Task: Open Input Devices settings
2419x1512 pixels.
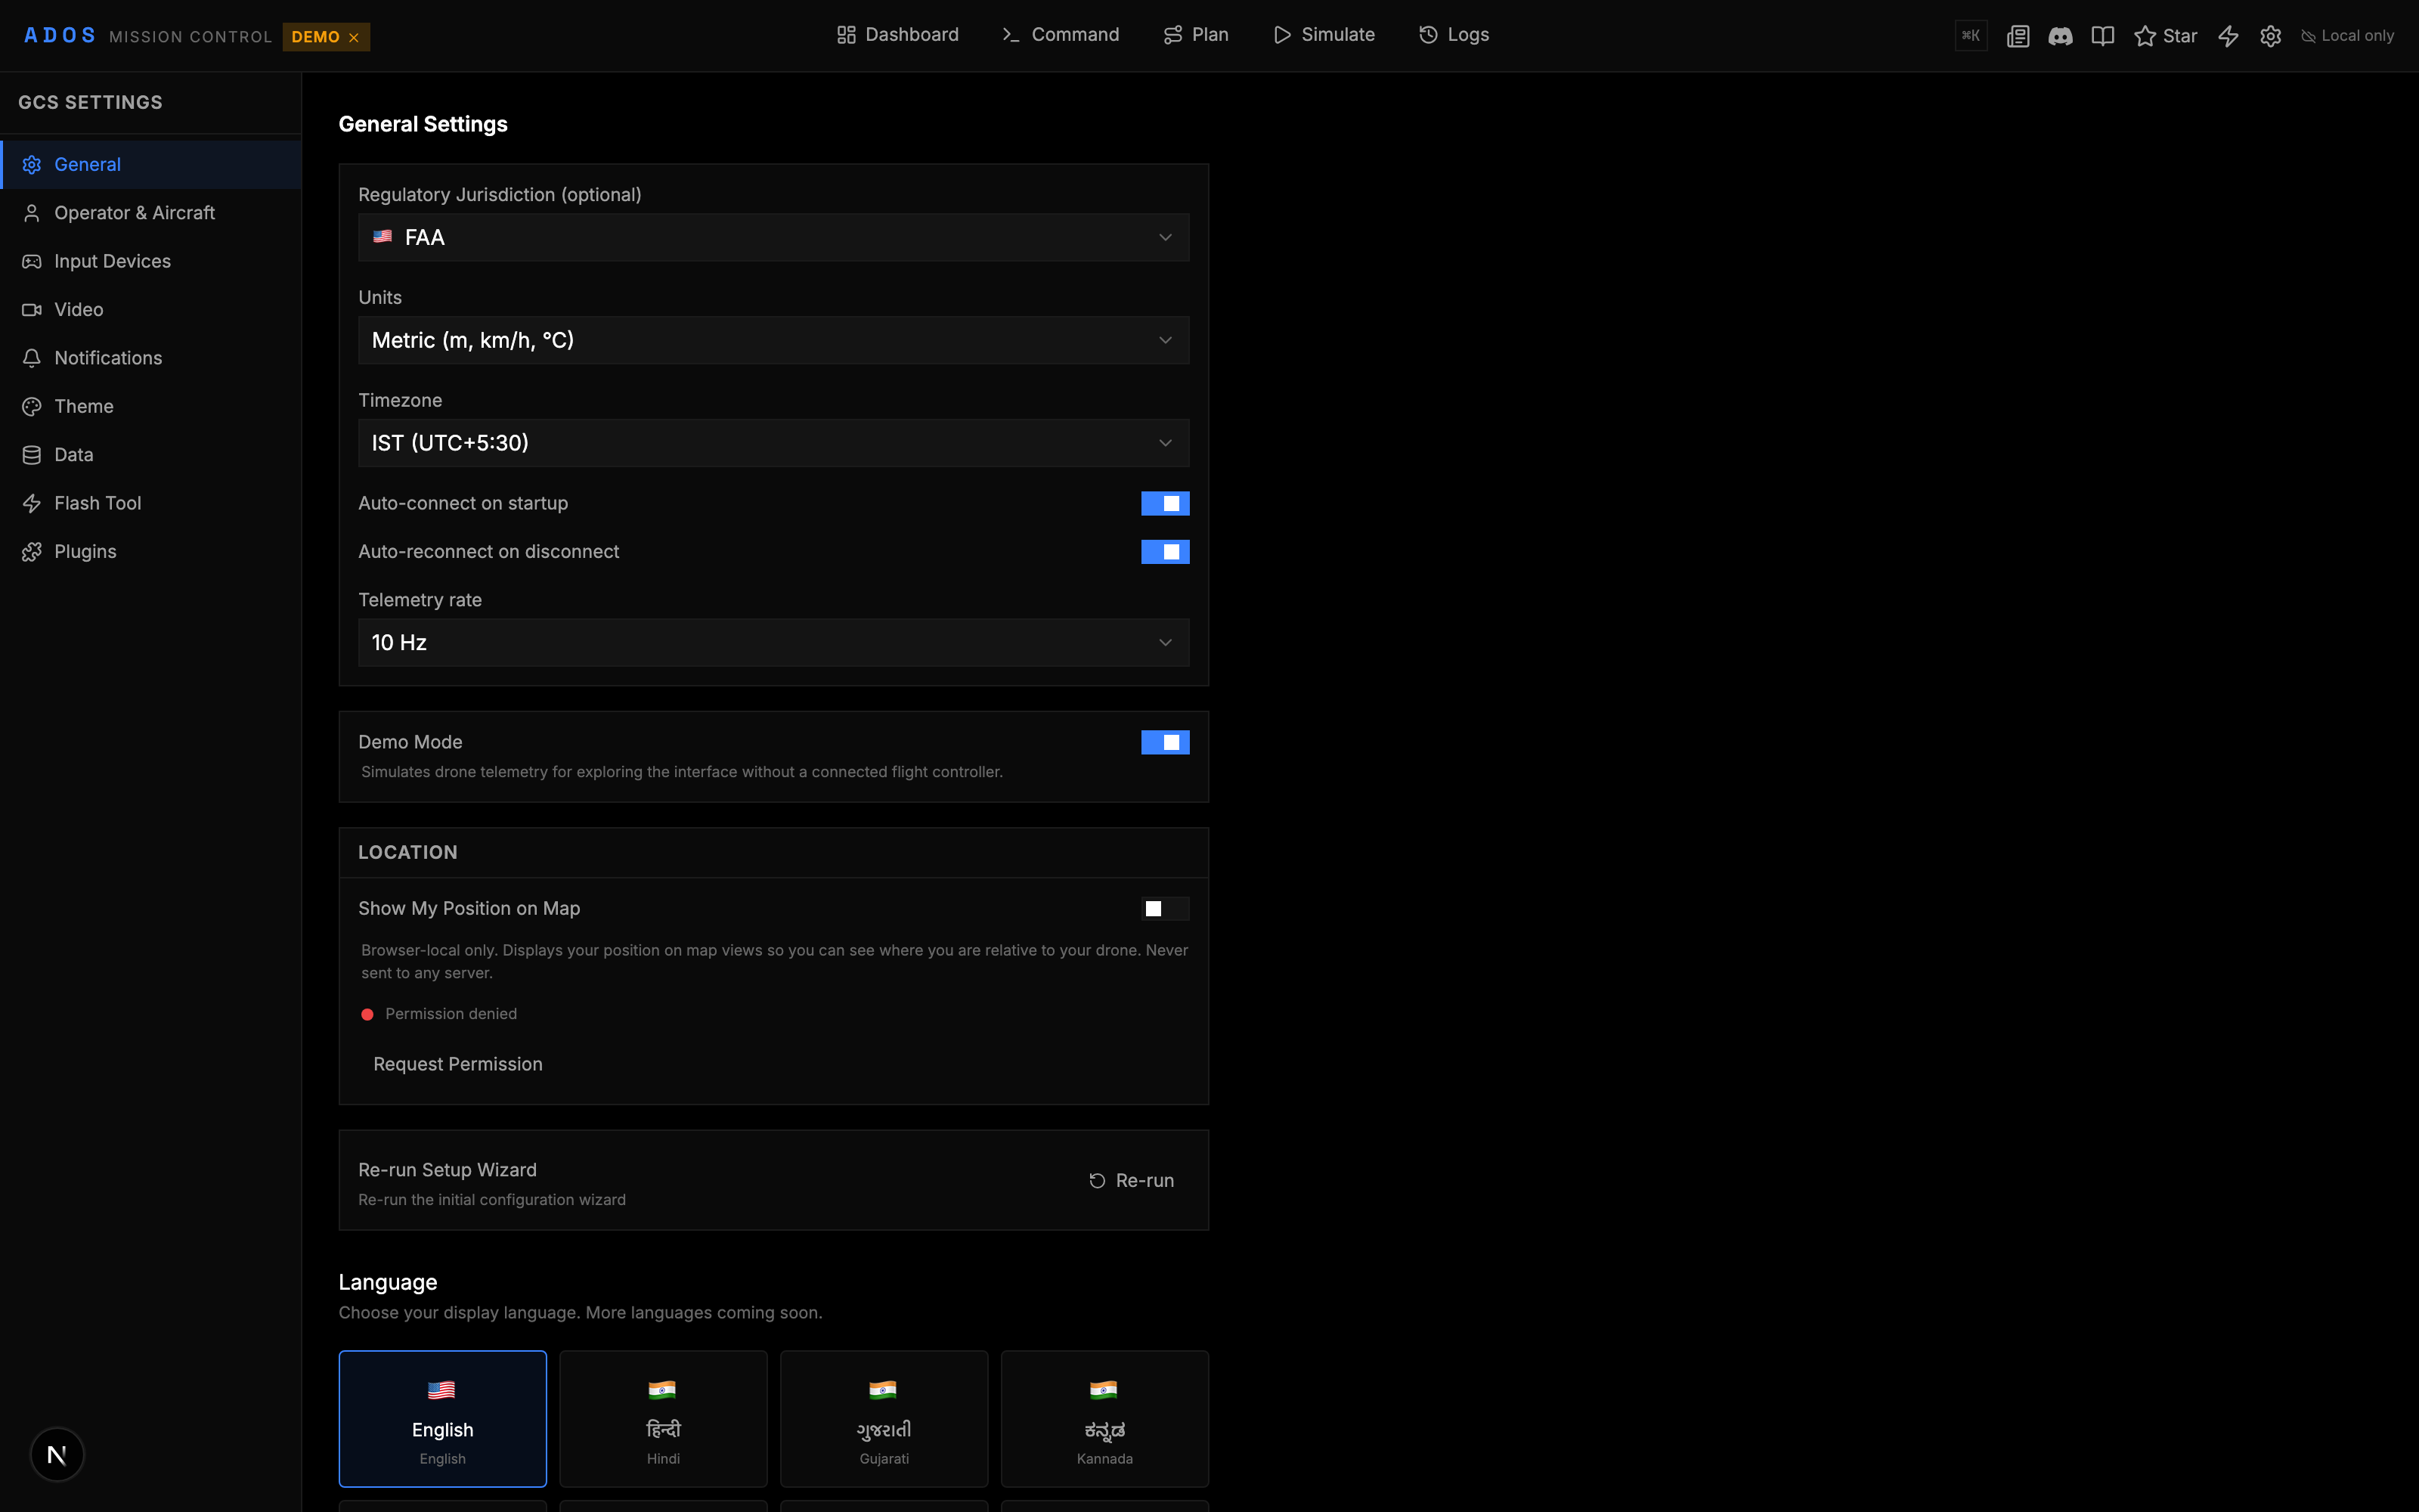Action: pyautogui.click(x=151, y=261)
